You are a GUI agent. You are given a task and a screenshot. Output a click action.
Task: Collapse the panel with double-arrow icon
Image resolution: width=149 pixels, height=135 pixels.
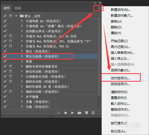pos(95,3)
